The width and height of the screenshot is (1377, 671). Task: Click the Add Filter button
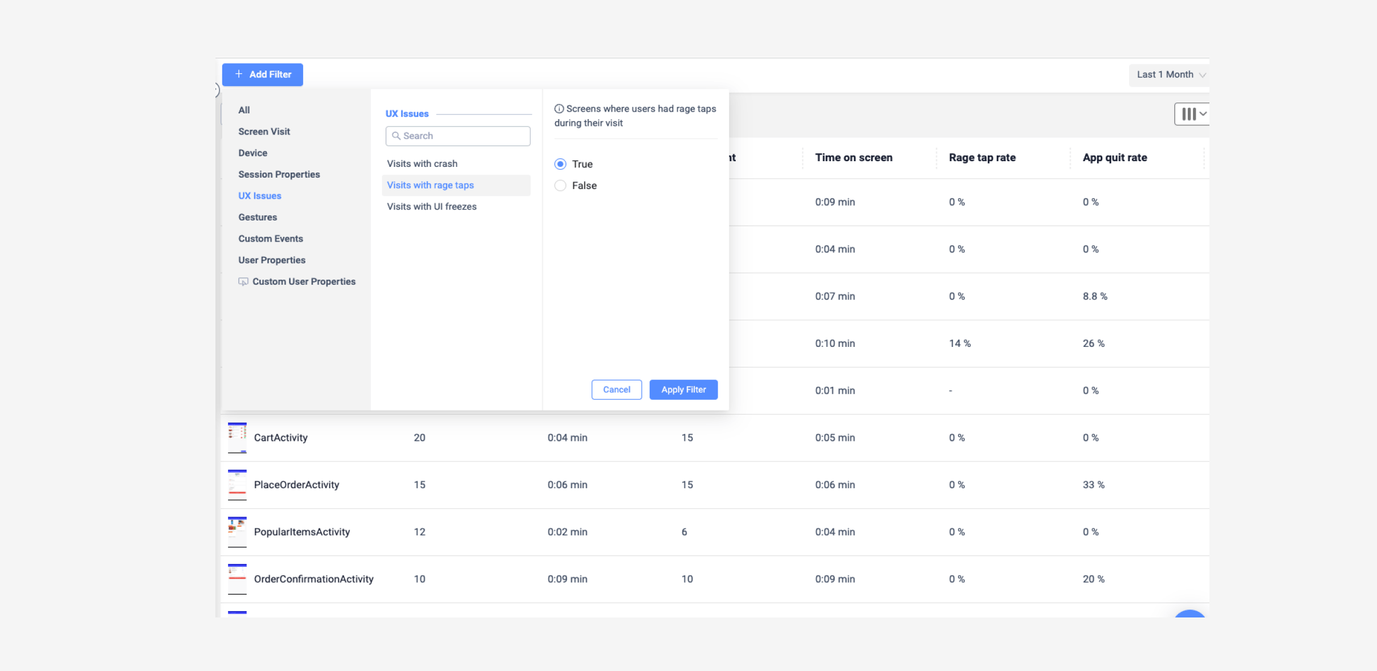[263, 75]
